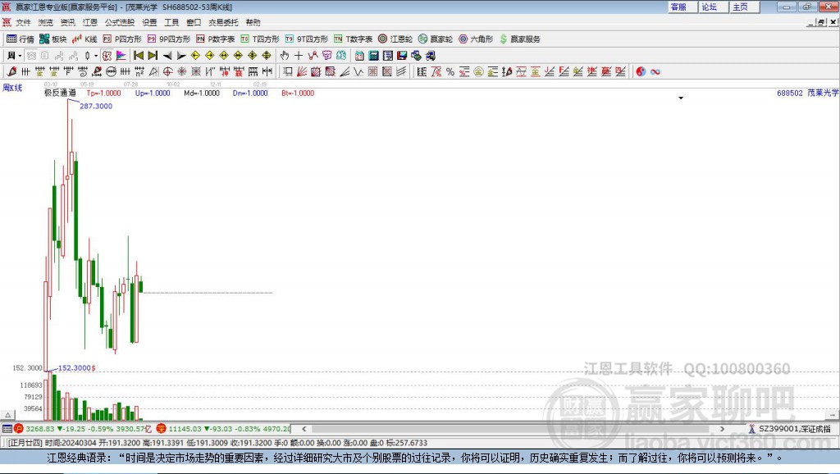This screenshot has height=474, width=840.
Task: Click the small triangle button bottom-left
Action: pyautogui.click(x=7, y=415)
